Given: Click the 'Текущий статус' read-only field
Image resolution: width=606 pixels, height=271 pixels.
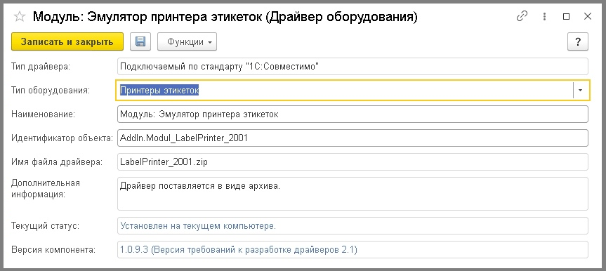Looking at the screenshot, I should 353,226.
